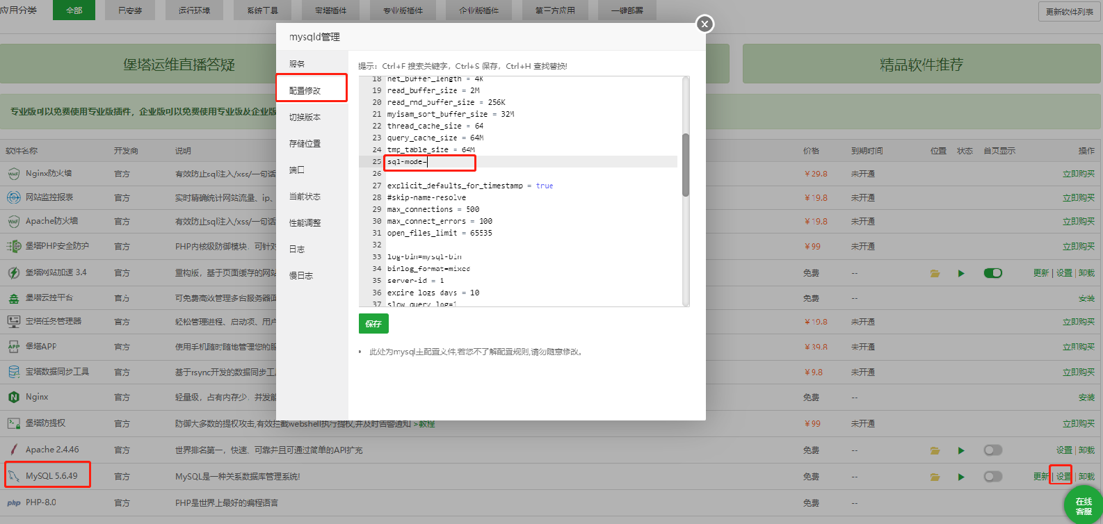Click the Nginx防火墙 icon
1103x524 pixels.
[14, 174]
